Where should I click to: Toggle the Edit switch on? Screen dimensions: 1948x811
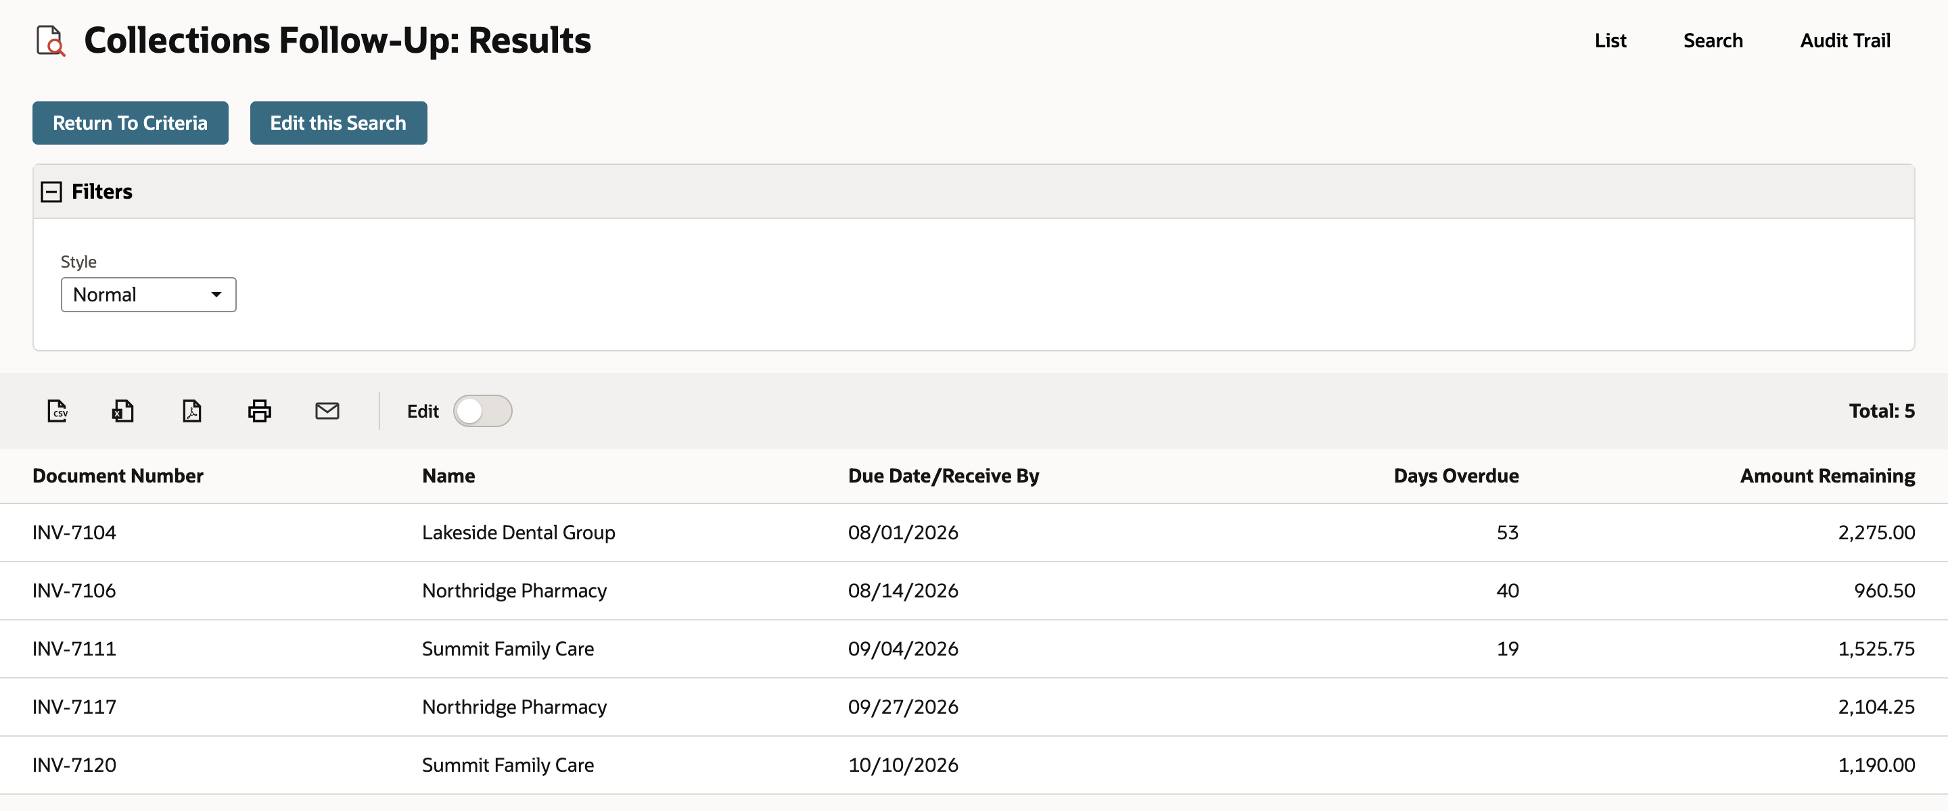pyautogui.click(x=482, y=410)
